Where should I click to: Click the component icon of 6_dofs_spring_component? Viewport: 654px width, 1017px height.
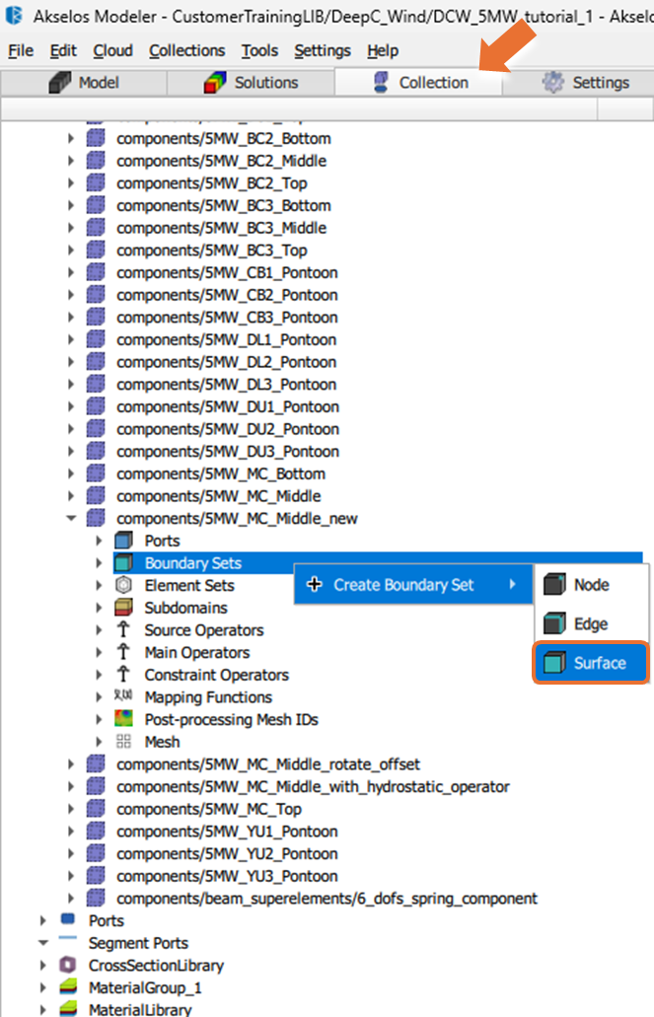point(96,899)
